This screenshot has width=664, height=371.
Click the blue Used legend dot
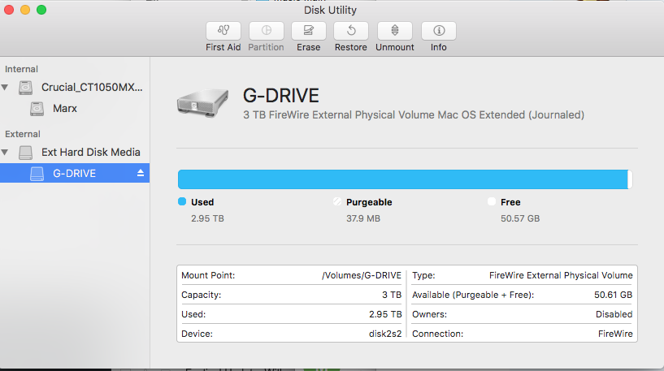pos(182,201)
